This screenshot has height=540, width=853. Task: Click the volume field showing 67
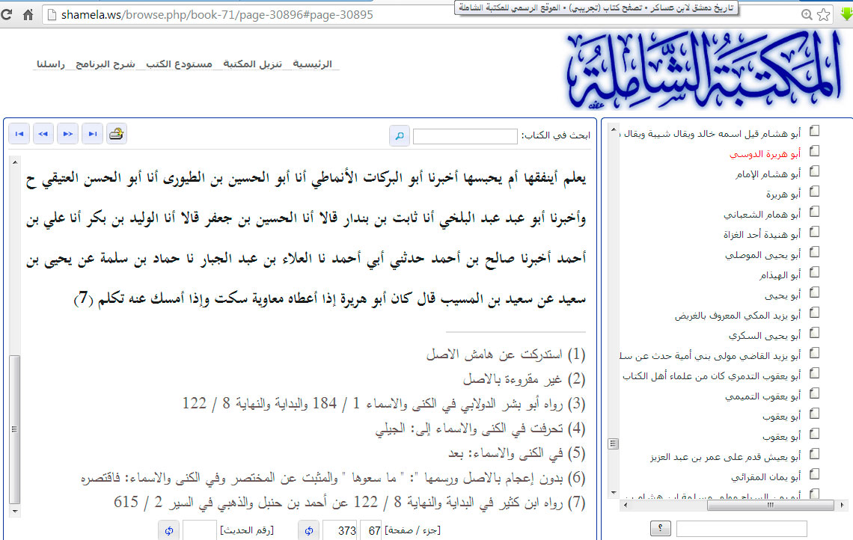point(371,530)
